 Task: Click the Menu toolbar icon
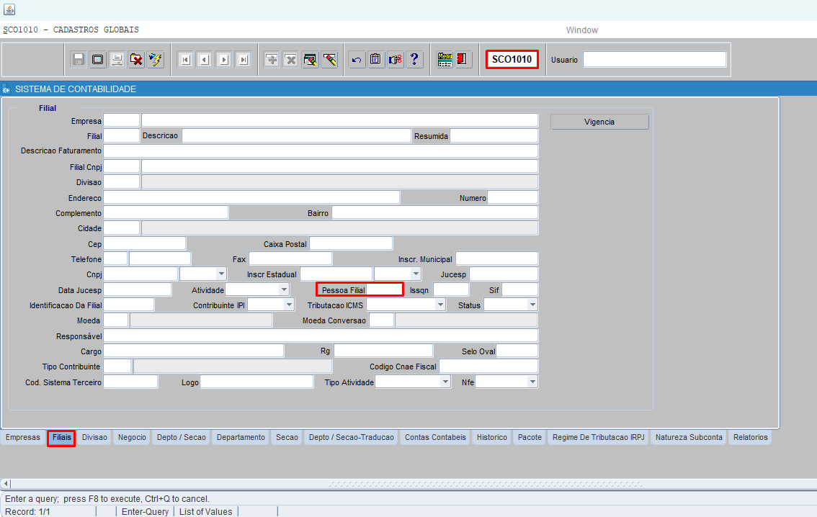point(445,60)
